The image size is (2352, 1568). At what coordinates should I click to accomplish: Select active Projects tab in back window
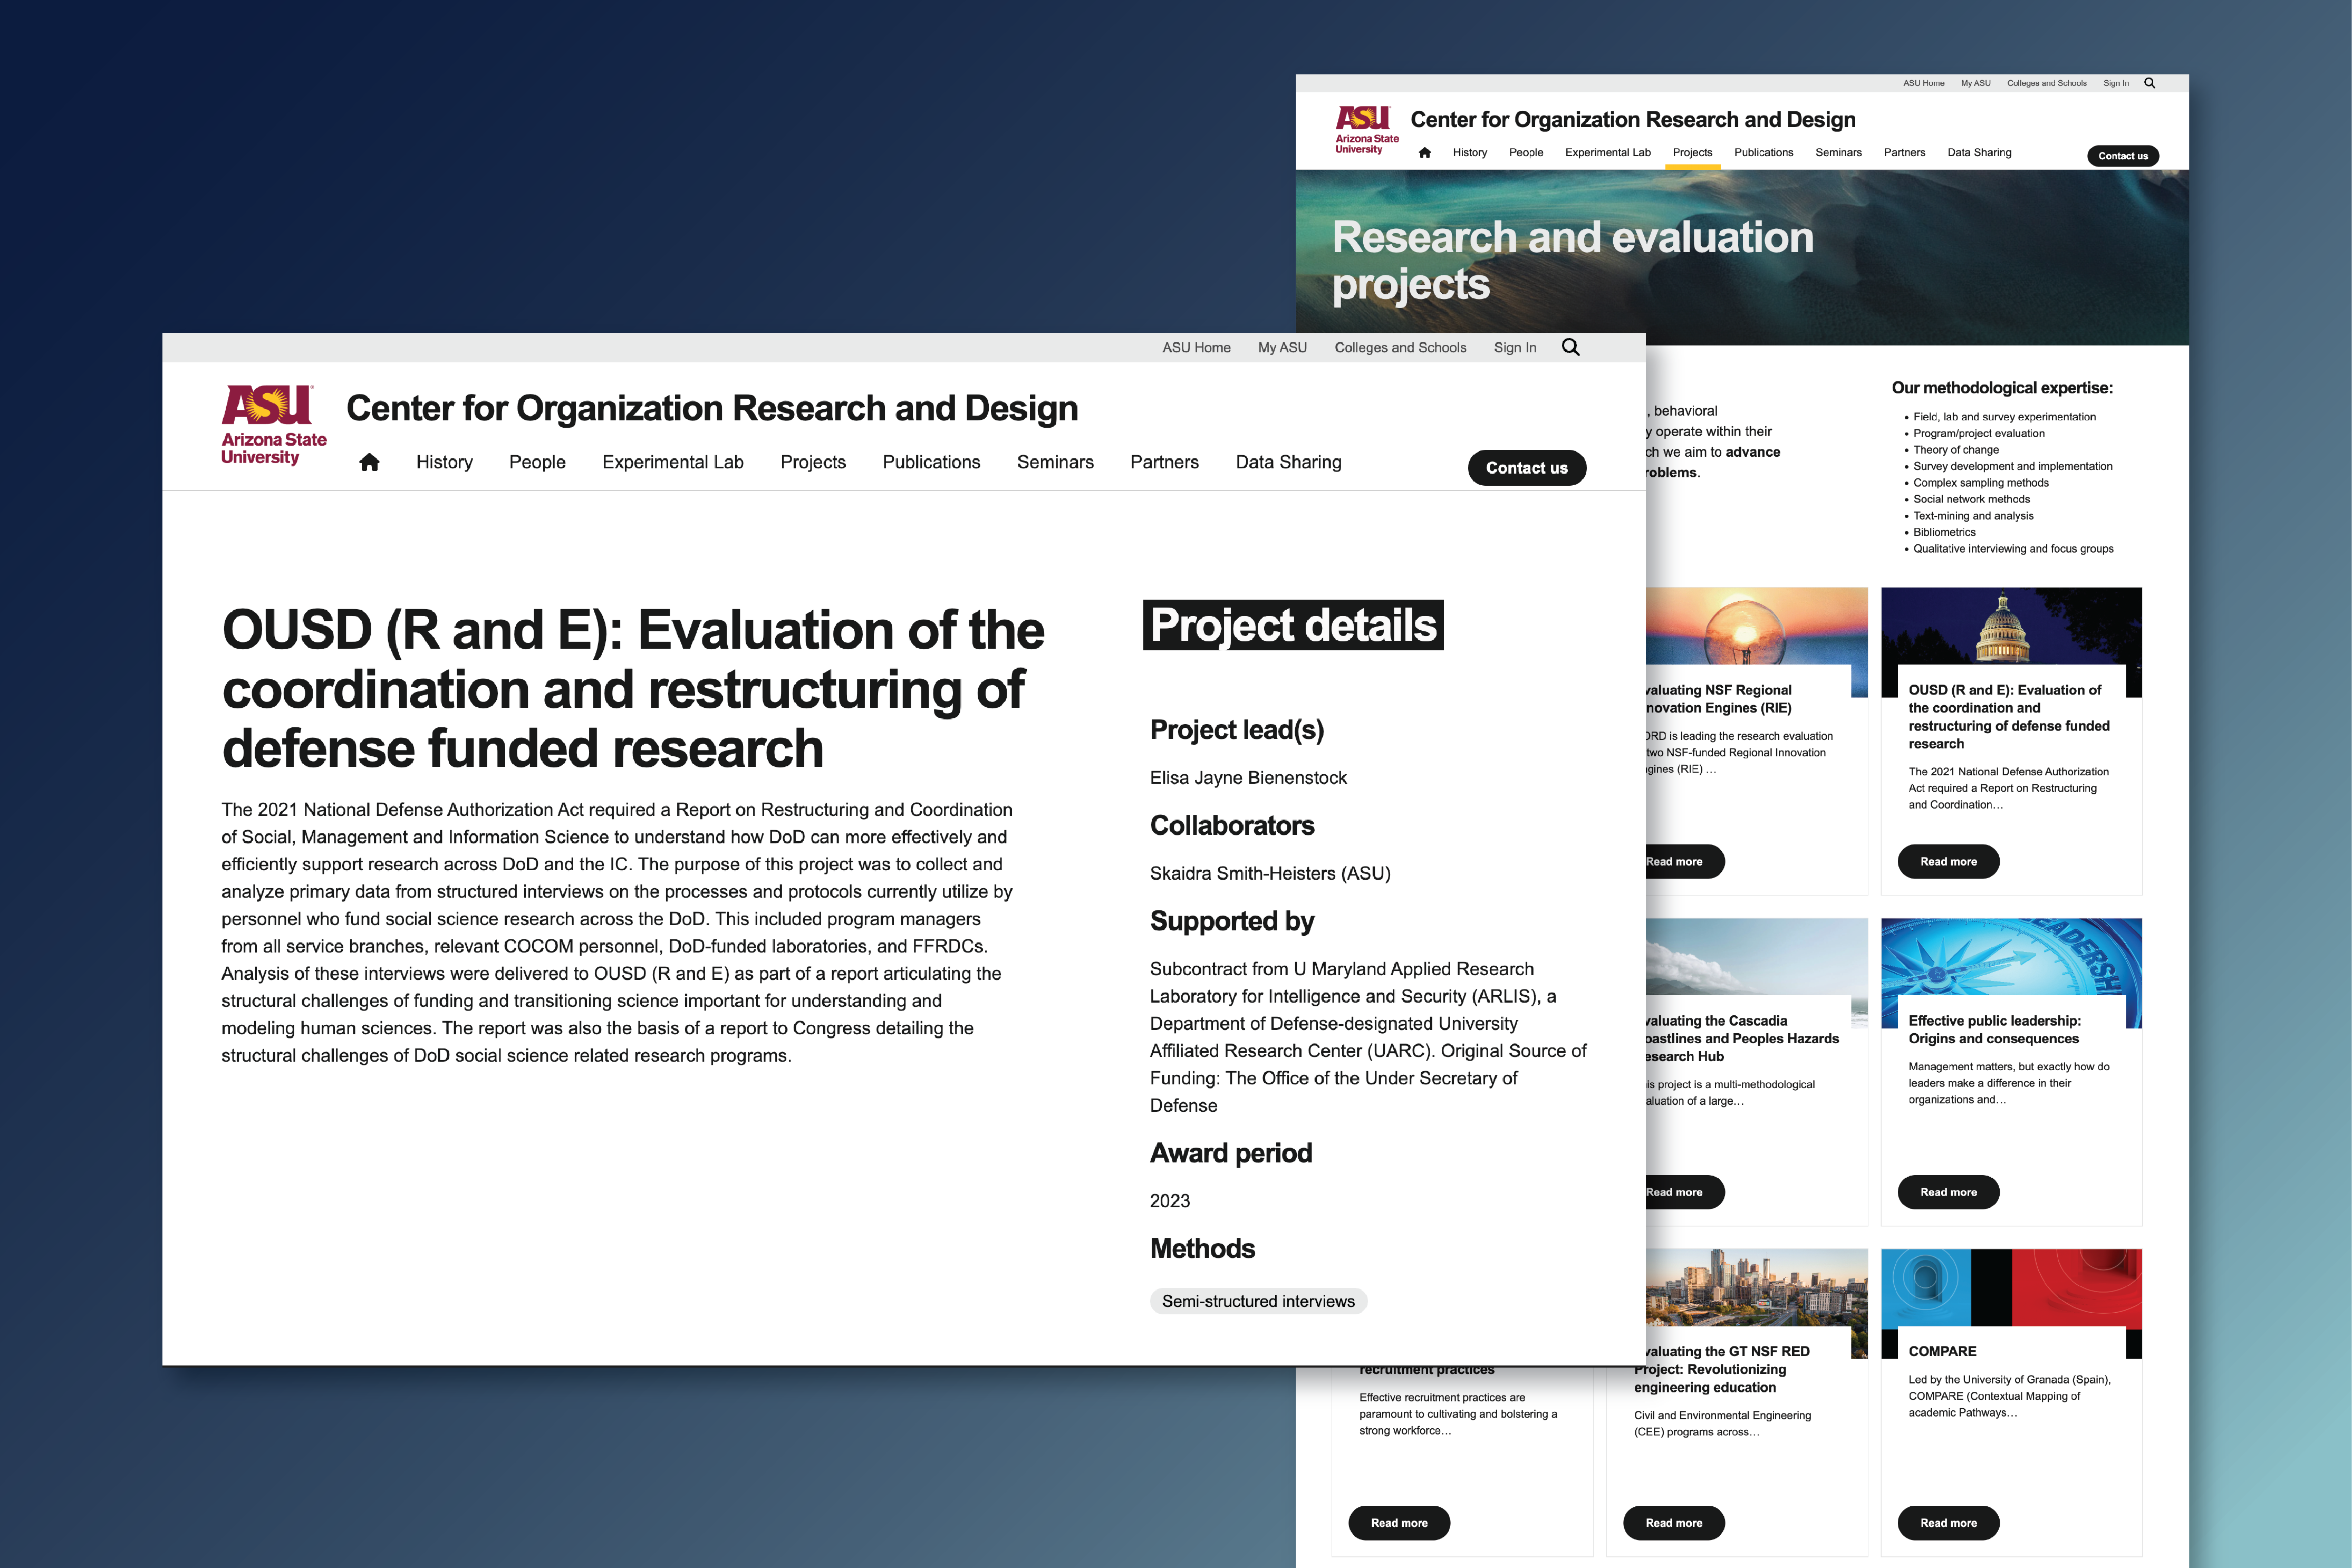(x=1691, y=152)
